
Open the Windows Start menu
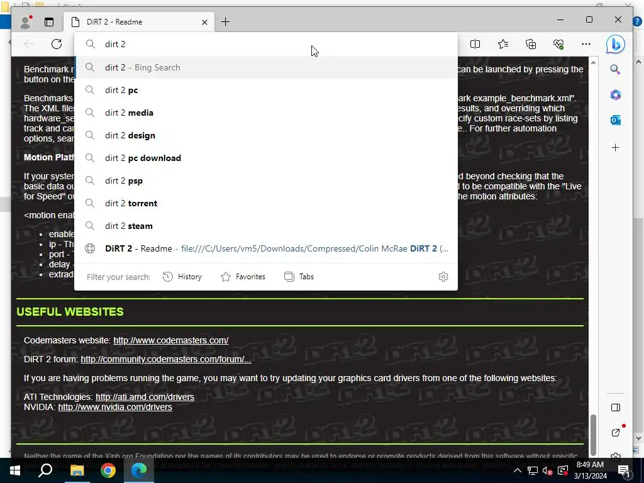[x=15, y=470]
